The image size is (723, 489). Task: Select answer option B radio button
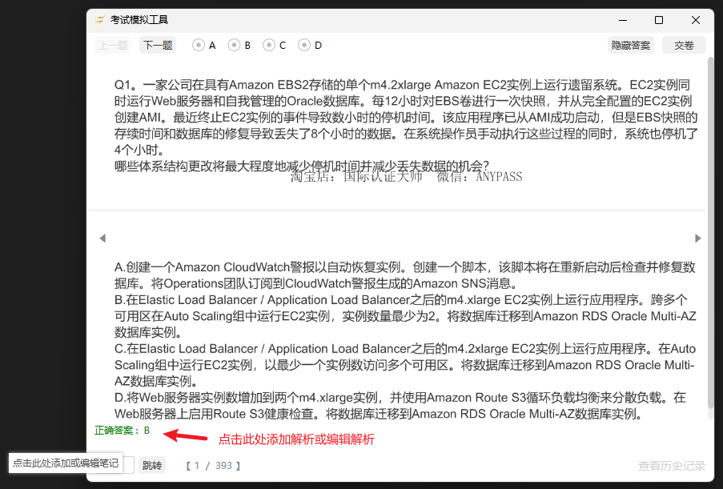(235, 45)
